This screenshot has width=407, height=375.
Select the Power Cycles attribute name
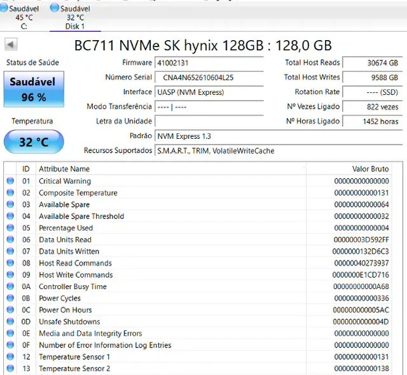[60, 298]
